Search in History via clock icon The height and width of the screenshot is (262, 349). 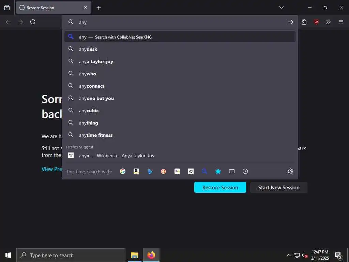point(245,171)
